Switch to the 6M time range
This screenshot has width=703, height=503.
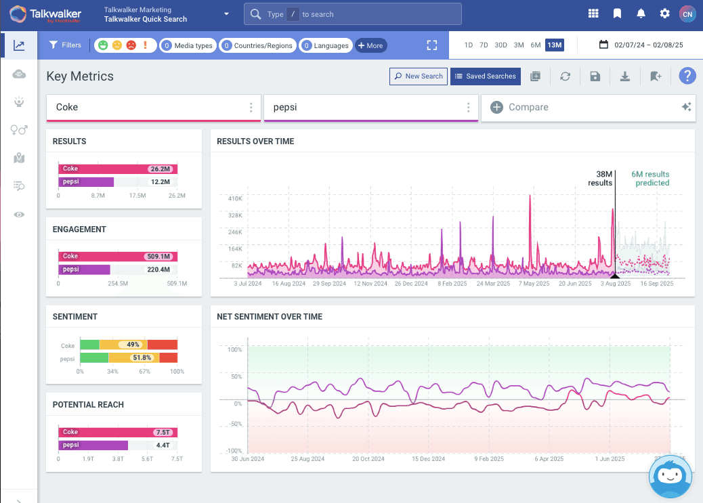click(x=536, y=45)
